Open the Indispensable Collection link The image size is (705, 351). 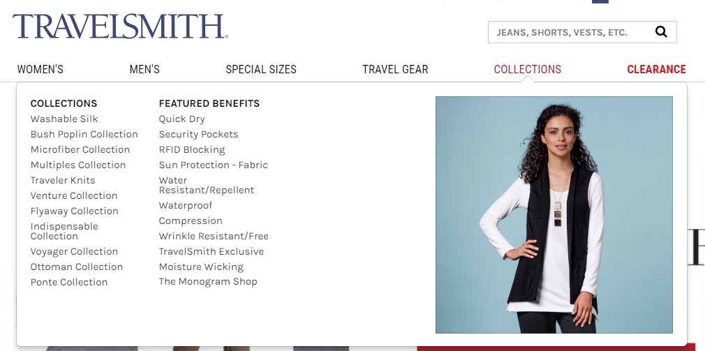(x=64, y=231)
